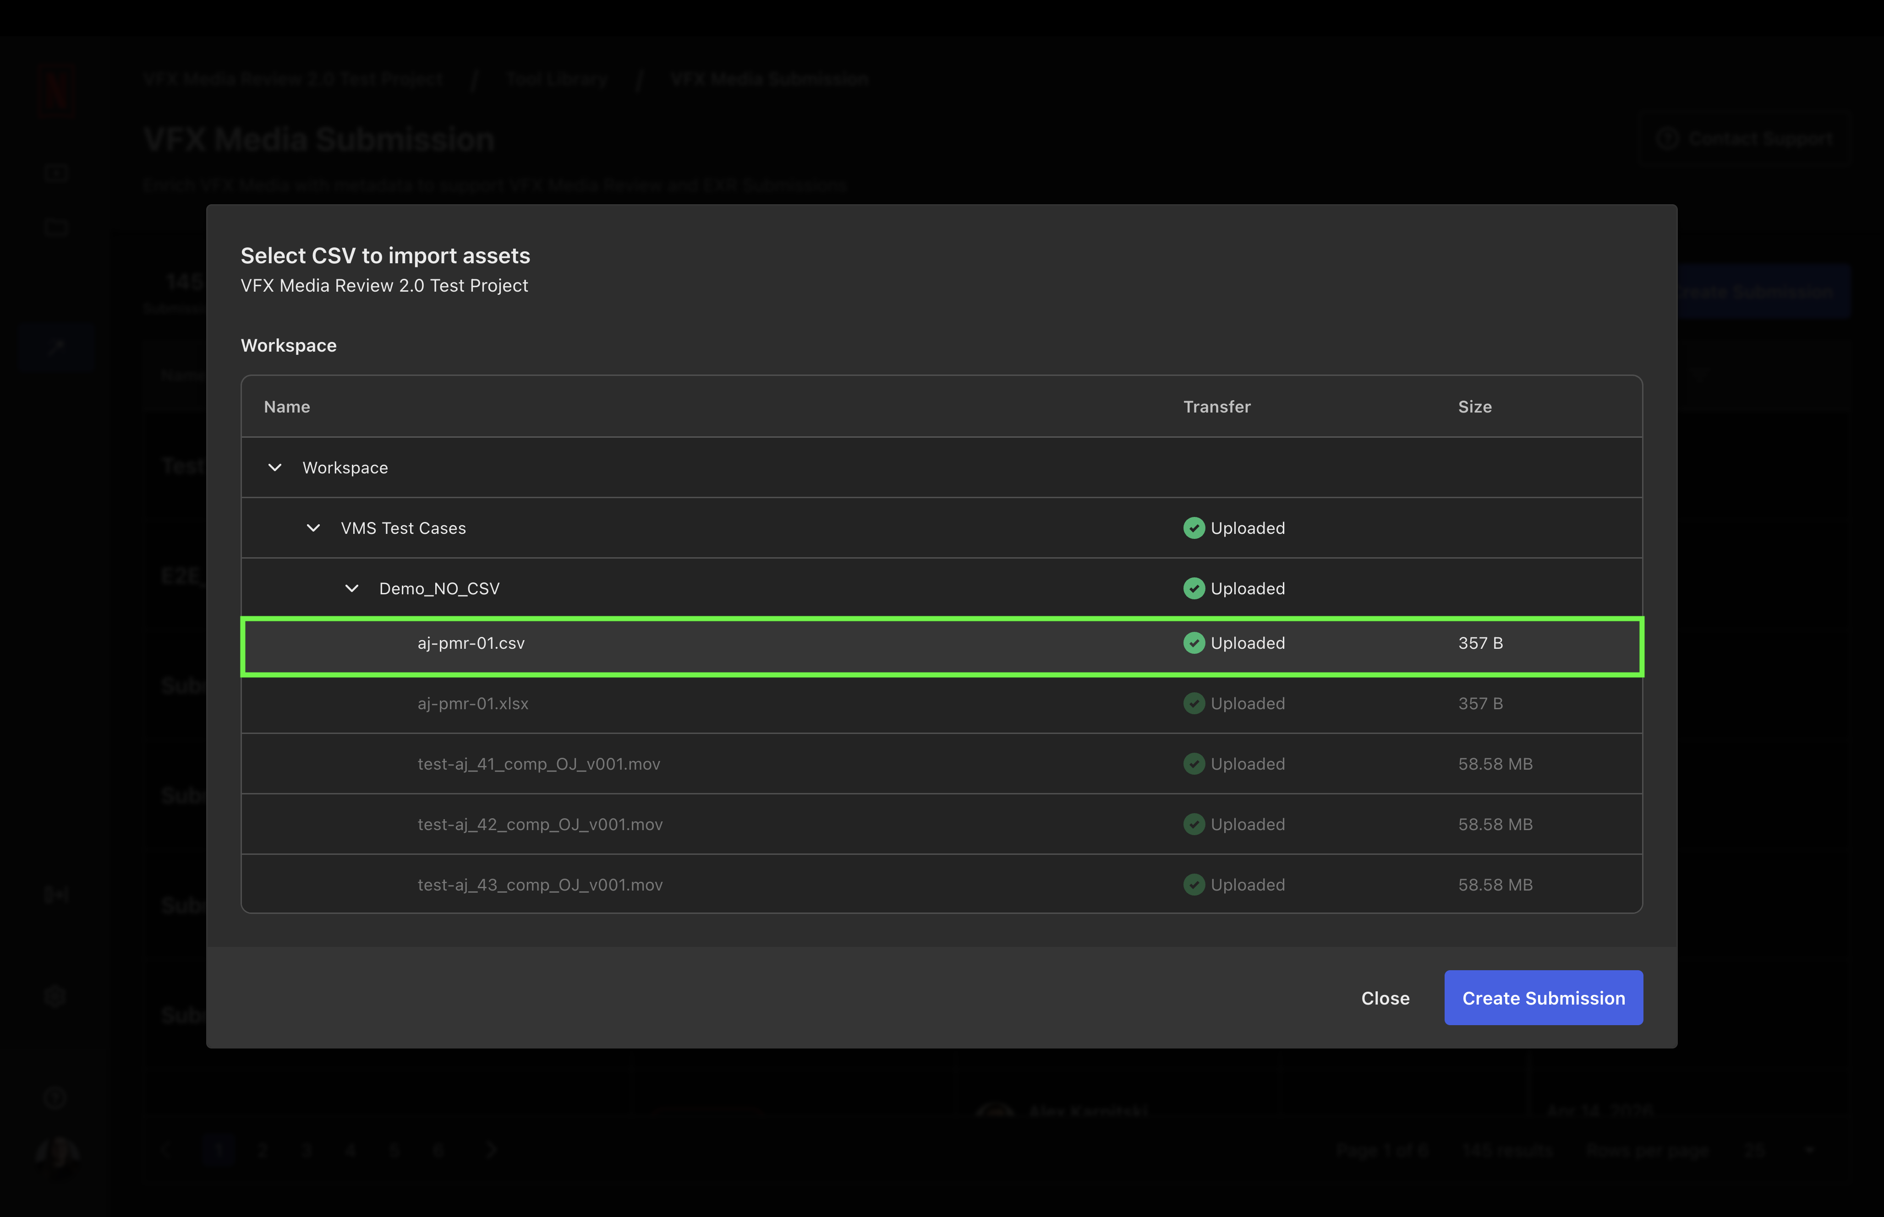Click the VMS Test Cases folder name
This screenshot has width=1884, height=1217.
[x=403, y=528]
